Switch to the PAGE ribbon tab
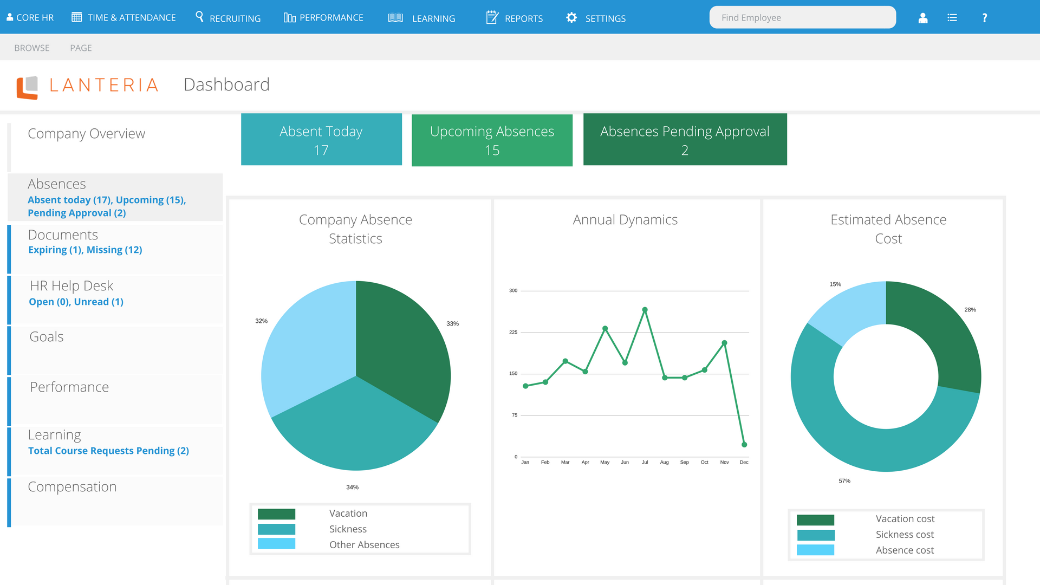Screen dimensions: 1040x585 [x=81, y=48]
